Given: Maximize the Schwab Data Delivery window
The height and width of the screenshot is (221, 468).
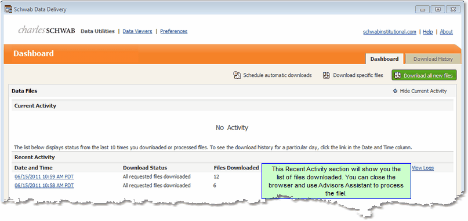Looking at the screenshot, I should point(438,9).
